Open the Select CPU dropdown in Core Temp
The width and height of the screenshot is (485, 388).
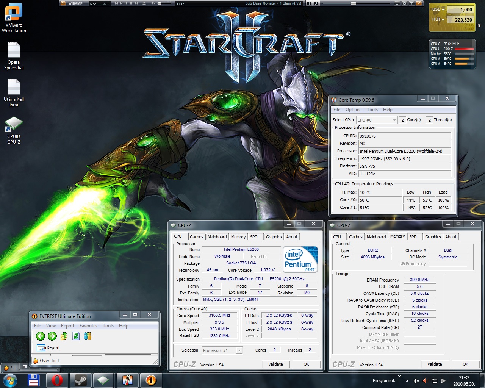click(x=377, y=120)
